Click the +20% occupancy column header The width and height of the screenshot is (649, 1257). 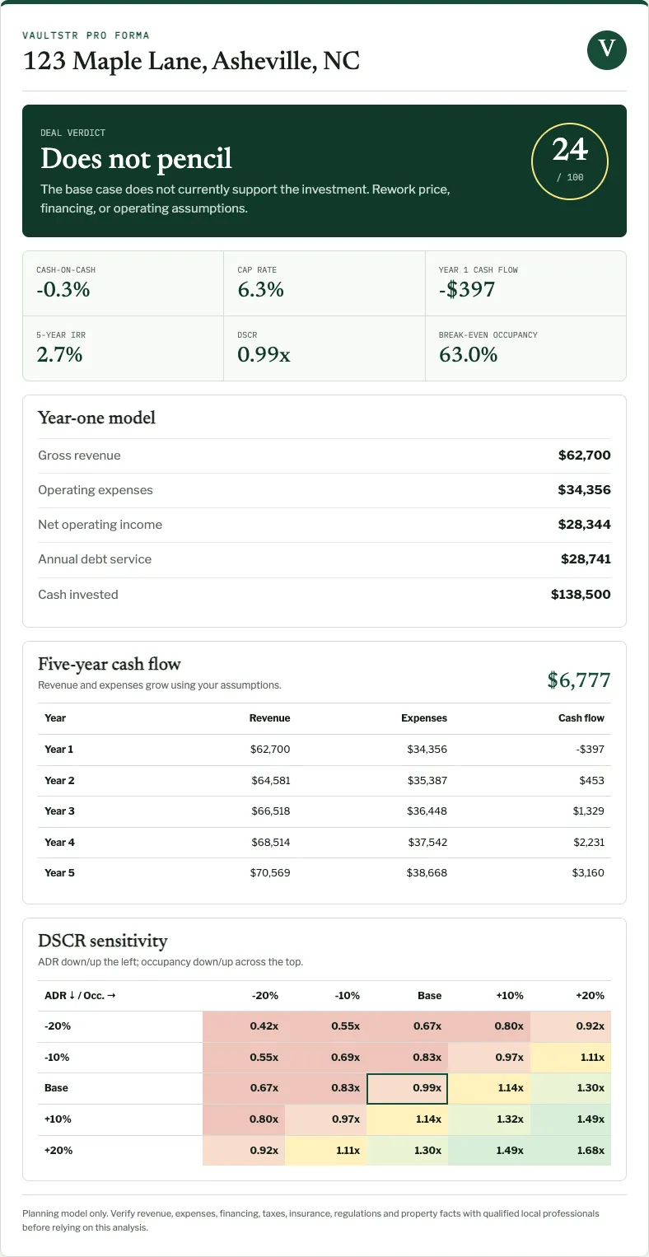point(591,995)
